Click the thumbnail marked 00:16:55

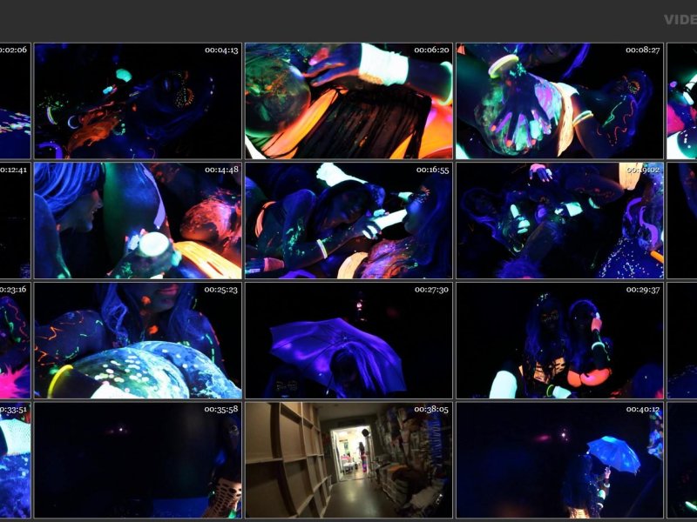[348, 220]
